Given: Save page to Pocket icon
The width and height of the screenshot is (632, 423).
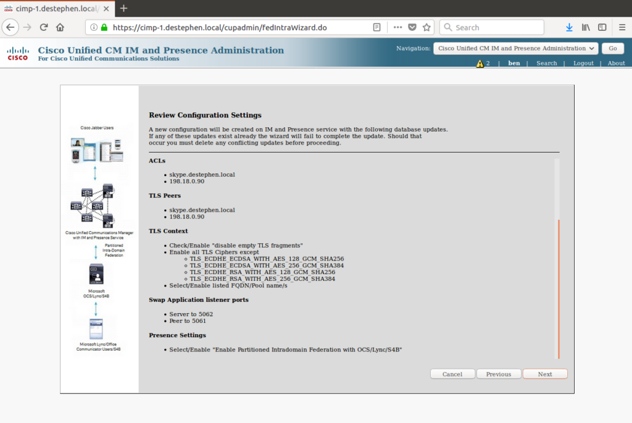Looking at the screenshot, I should pyautogui.click(x=412, y=27).
